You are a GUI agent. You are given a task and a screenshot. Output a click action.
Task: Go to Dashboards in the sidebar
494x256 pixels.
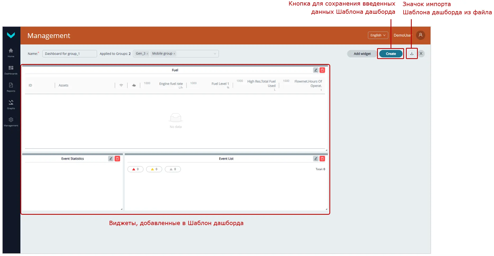coord(11,70)
